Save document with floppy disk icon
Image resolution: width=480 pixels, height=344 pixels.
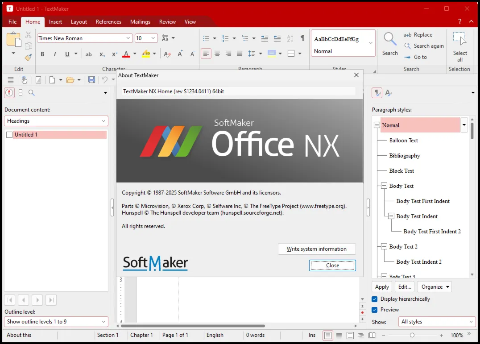click(x=91, y=80)
